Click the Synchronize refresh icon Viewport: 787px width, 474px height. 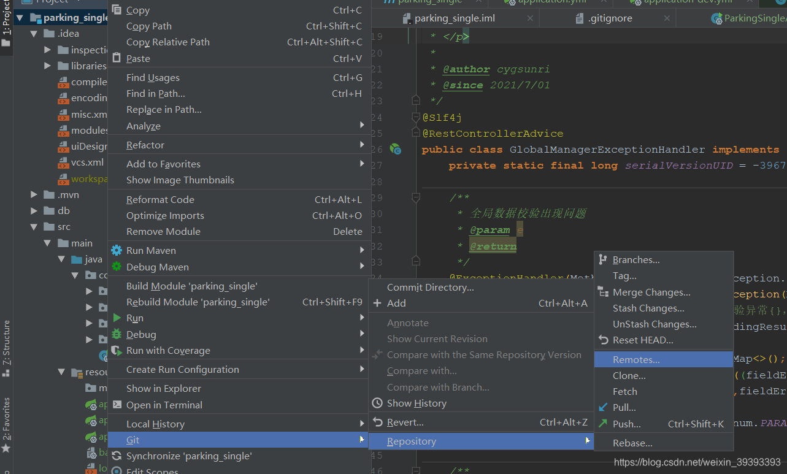point(117,456)
